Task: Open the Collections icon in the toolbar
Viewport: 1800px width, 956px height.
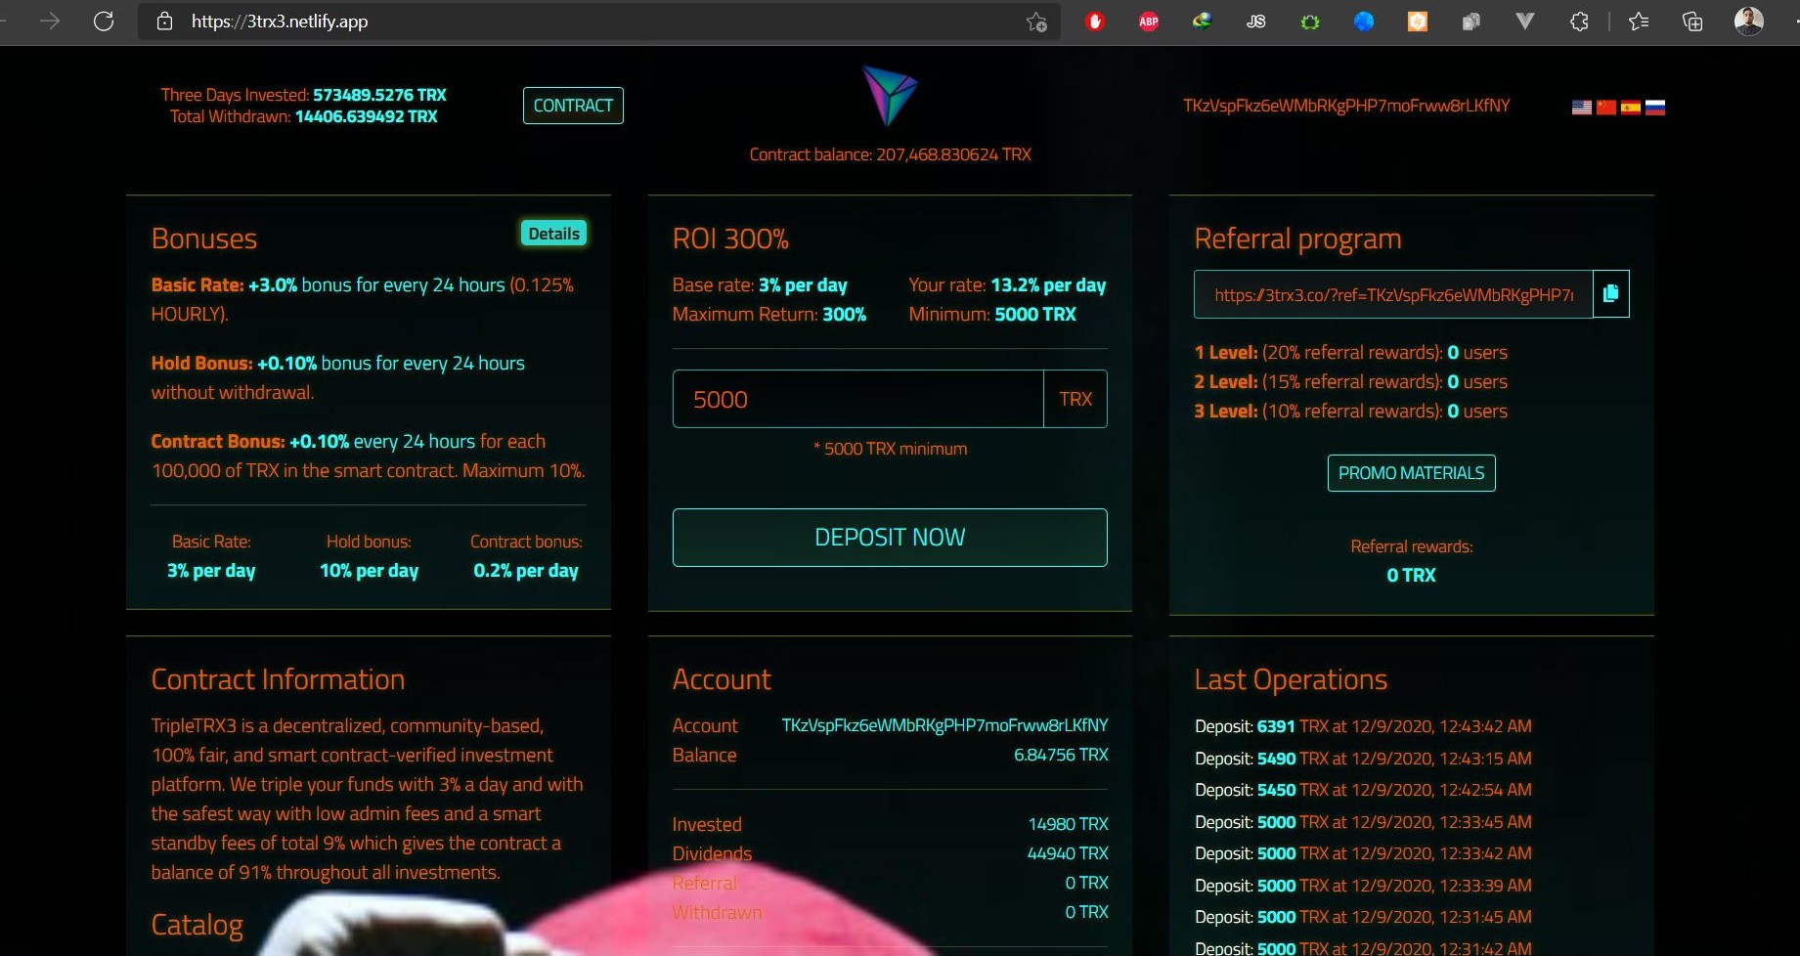Action: [1692, 22]
